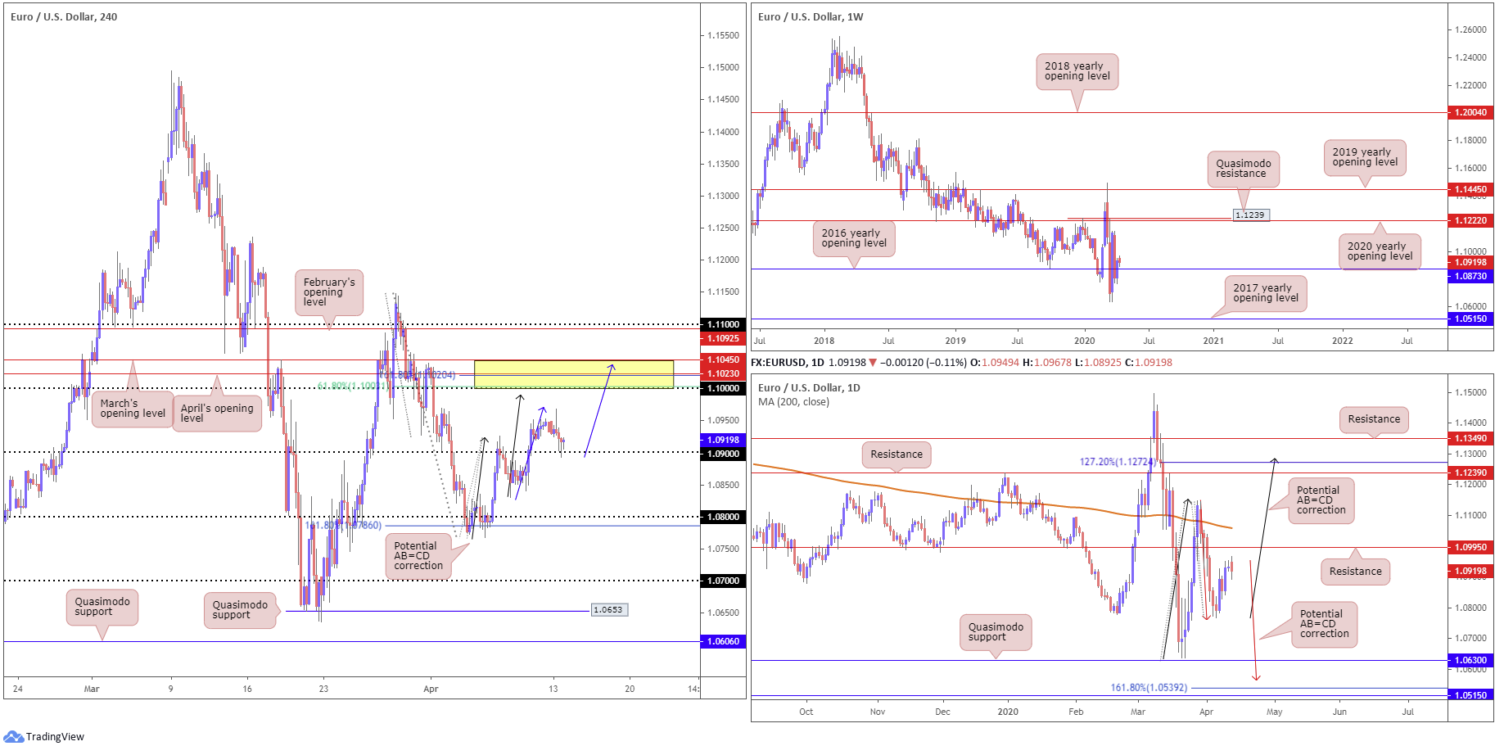Viewport: 1495px width, 746px height.
Task: Click the 'Oct' label on the daily time axis
Action: pos(806,712)
